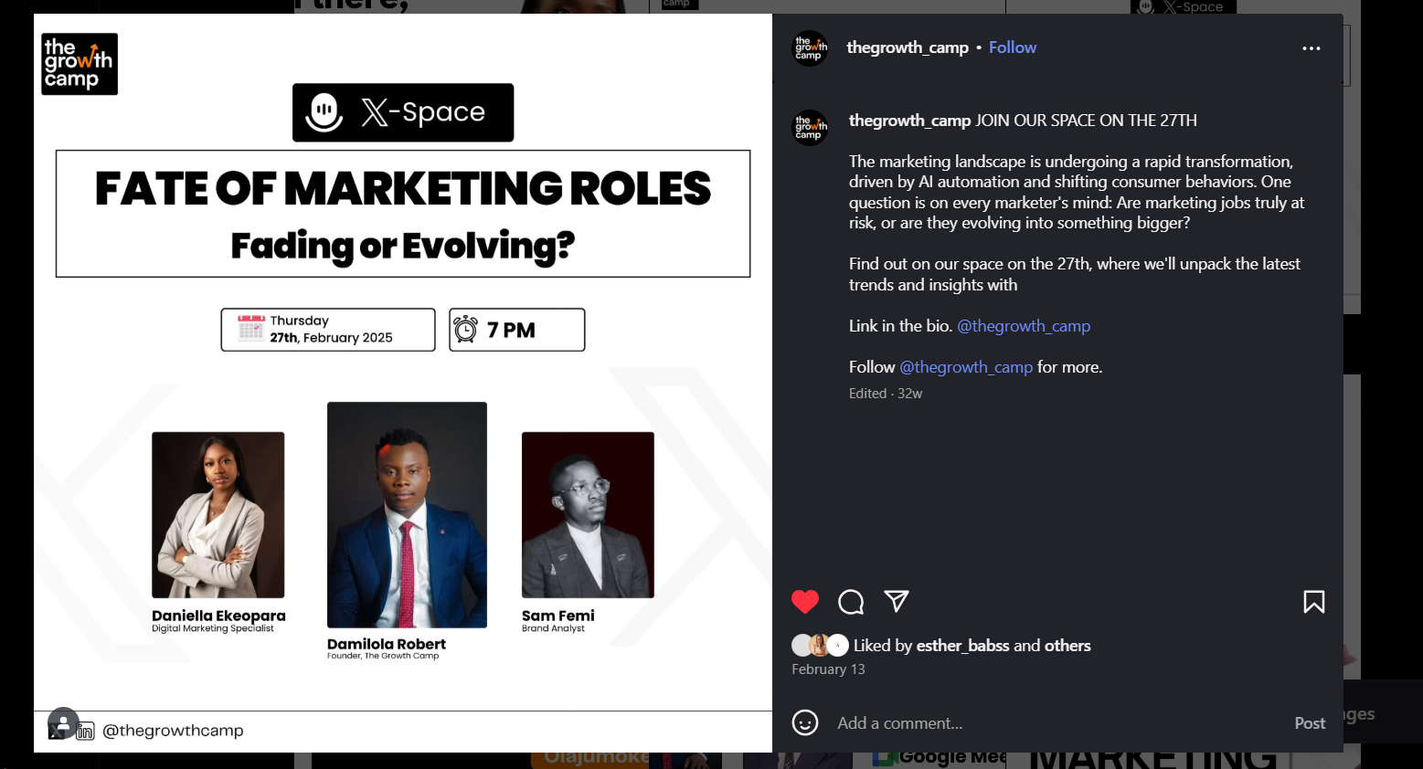The height and width of the screenshot is (769, 1423).
Task: Open comments via speech bubble icon
Action: click(851, 602)
